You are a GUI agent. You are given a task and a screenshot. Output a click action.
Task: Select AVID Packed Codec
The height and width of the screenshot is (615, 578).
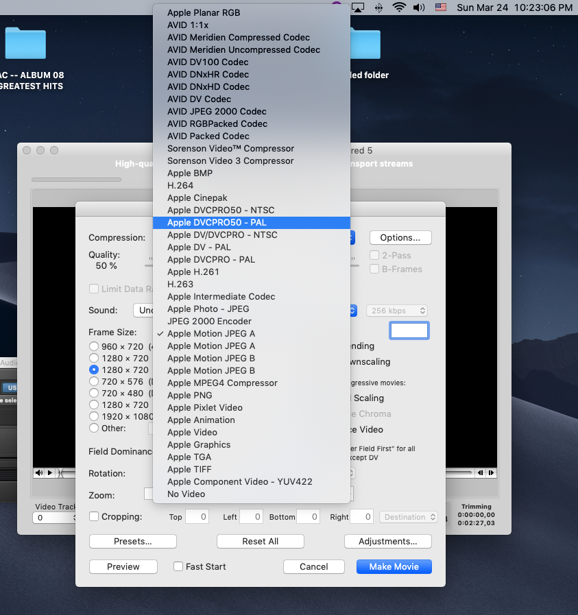(252, 136)
